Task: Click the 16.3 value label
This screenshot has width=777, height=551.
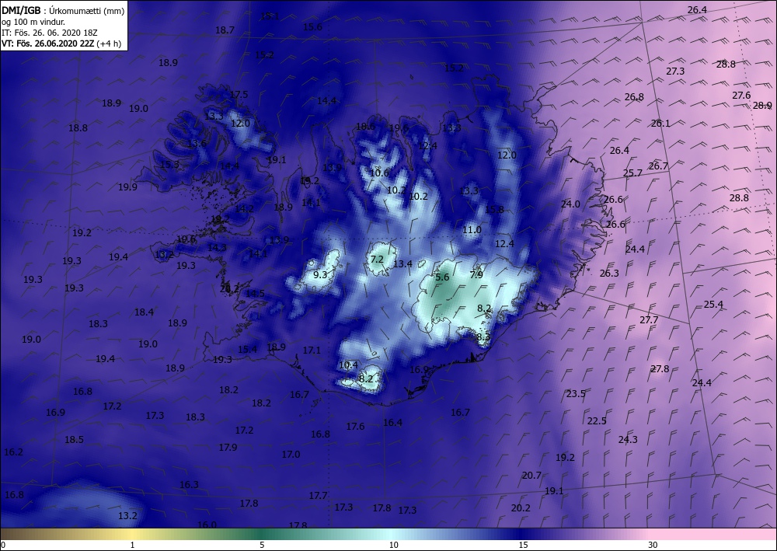Action: 189,485
